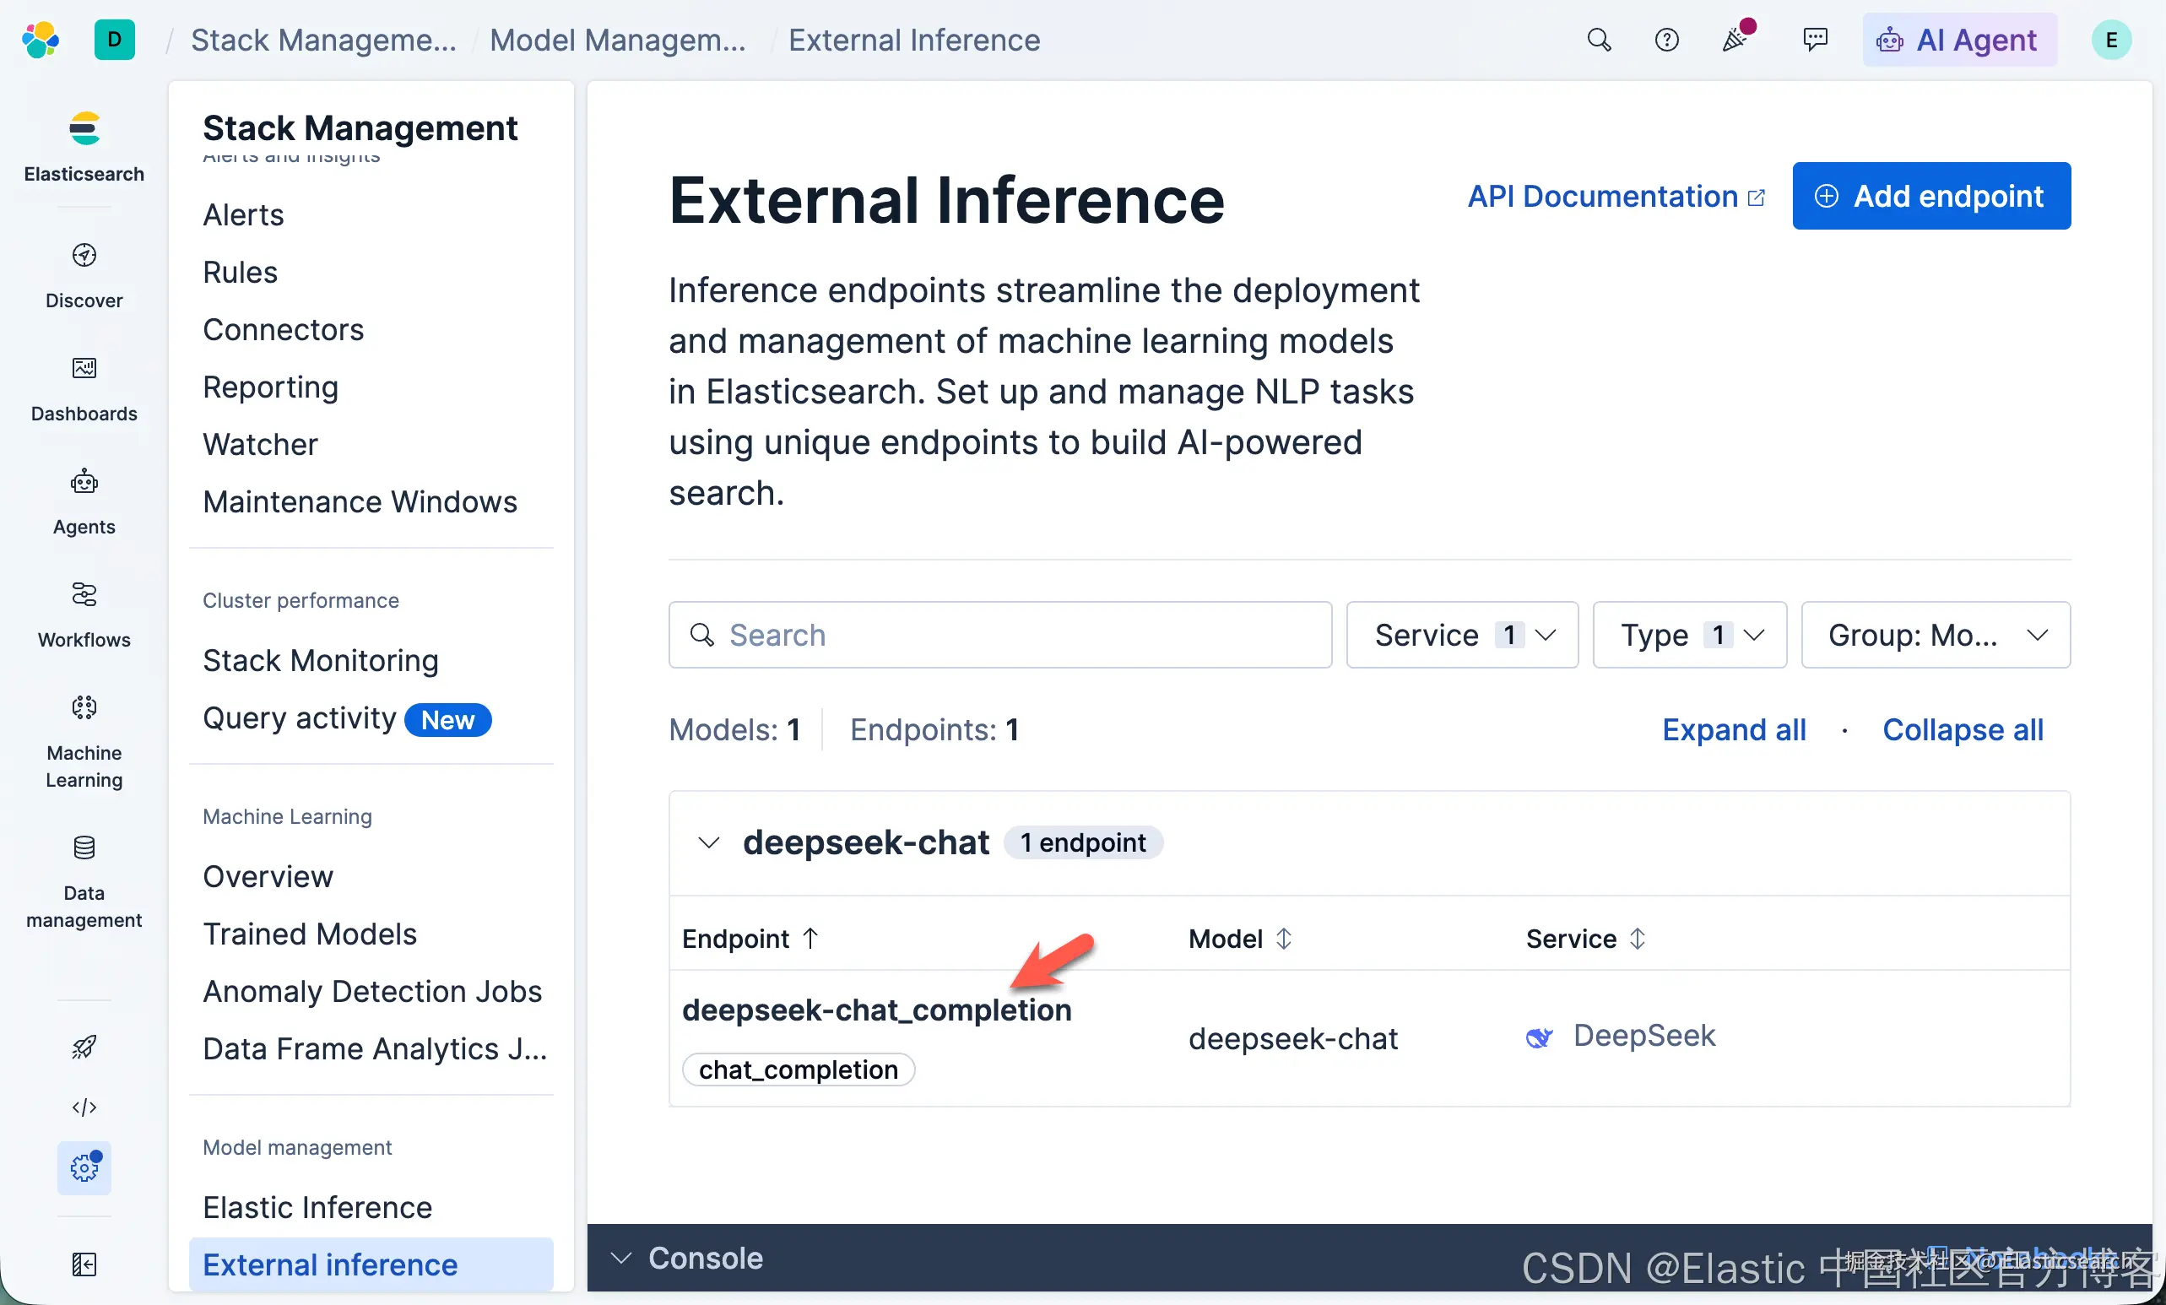Open the feedback chat bubble icon

coord(1814,40)
